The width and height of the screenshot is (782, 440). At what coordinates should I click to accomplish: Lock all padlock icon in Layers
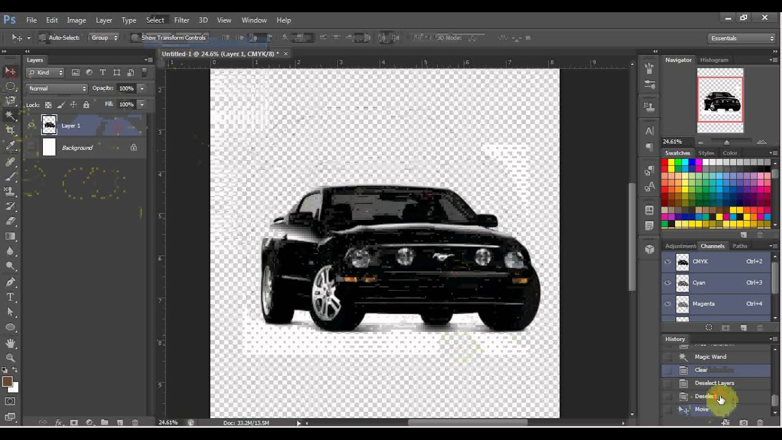[x=86, y=105]
